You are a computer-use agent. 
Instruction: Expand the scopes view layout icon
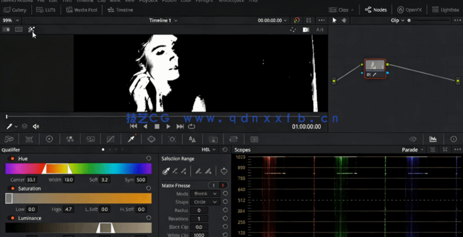(x=445, y=150)
